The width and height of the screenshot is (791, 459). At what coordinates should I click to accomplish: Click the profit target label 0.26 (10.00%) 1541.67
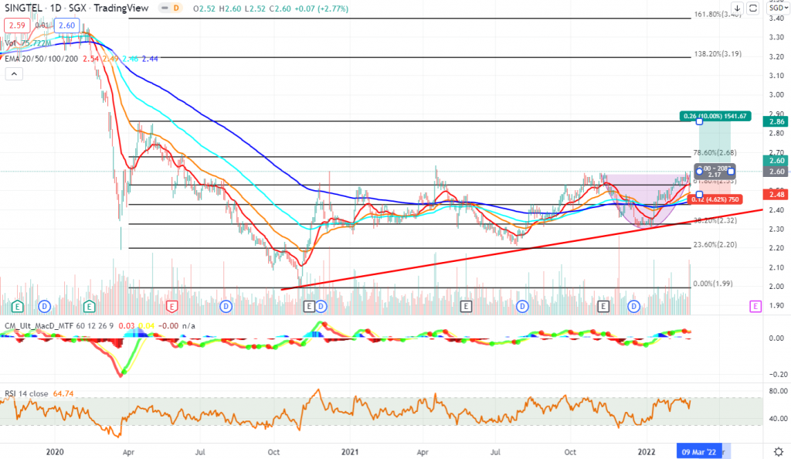click(x=715, y=116)
